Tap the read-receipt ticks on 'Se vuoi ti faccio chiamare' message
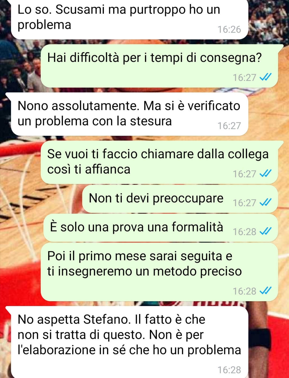This screenshot has height=378, width=289. (265, 174)
